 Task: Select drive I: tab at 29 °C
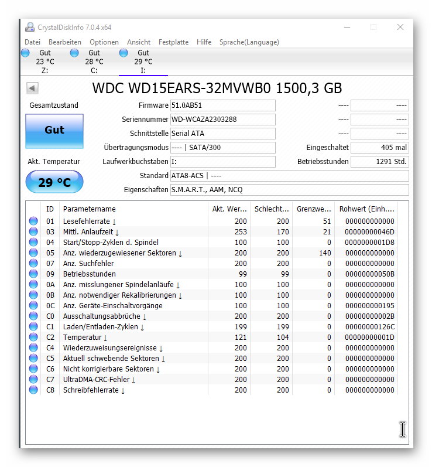[x=143, y=62]
